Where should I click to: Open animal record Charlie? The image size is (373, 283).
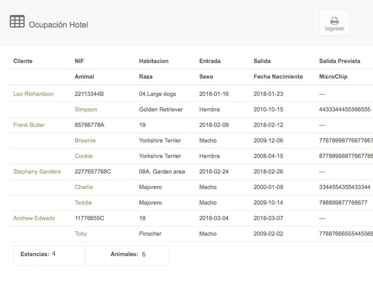(x=84, y=187)
